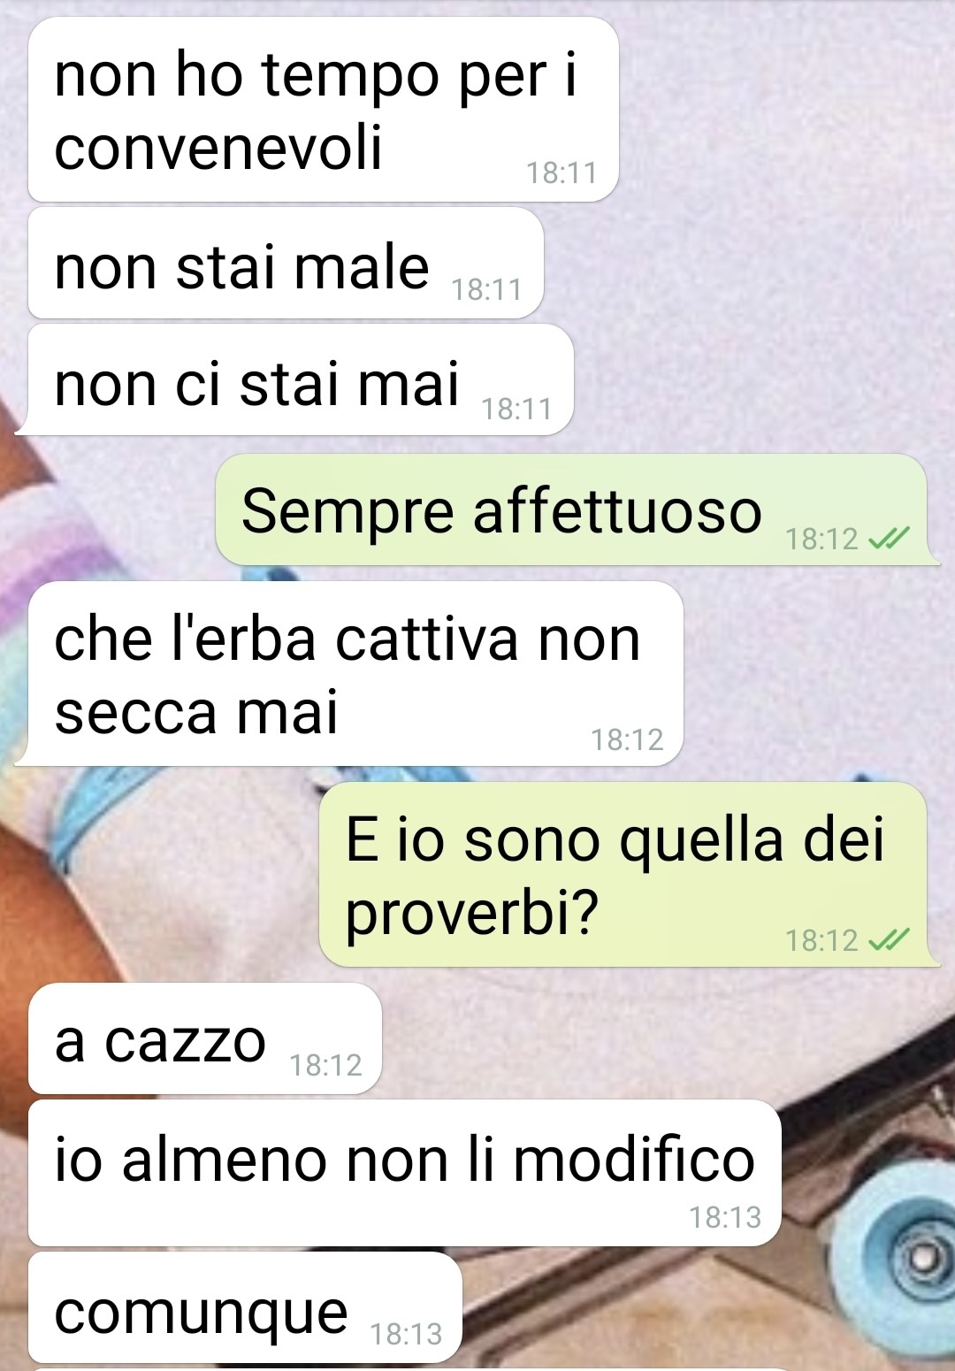Click the 18:12 timestamp beside "a cazzo"
Viewport: 955px width, 1371px height.
pos(325,1065)
